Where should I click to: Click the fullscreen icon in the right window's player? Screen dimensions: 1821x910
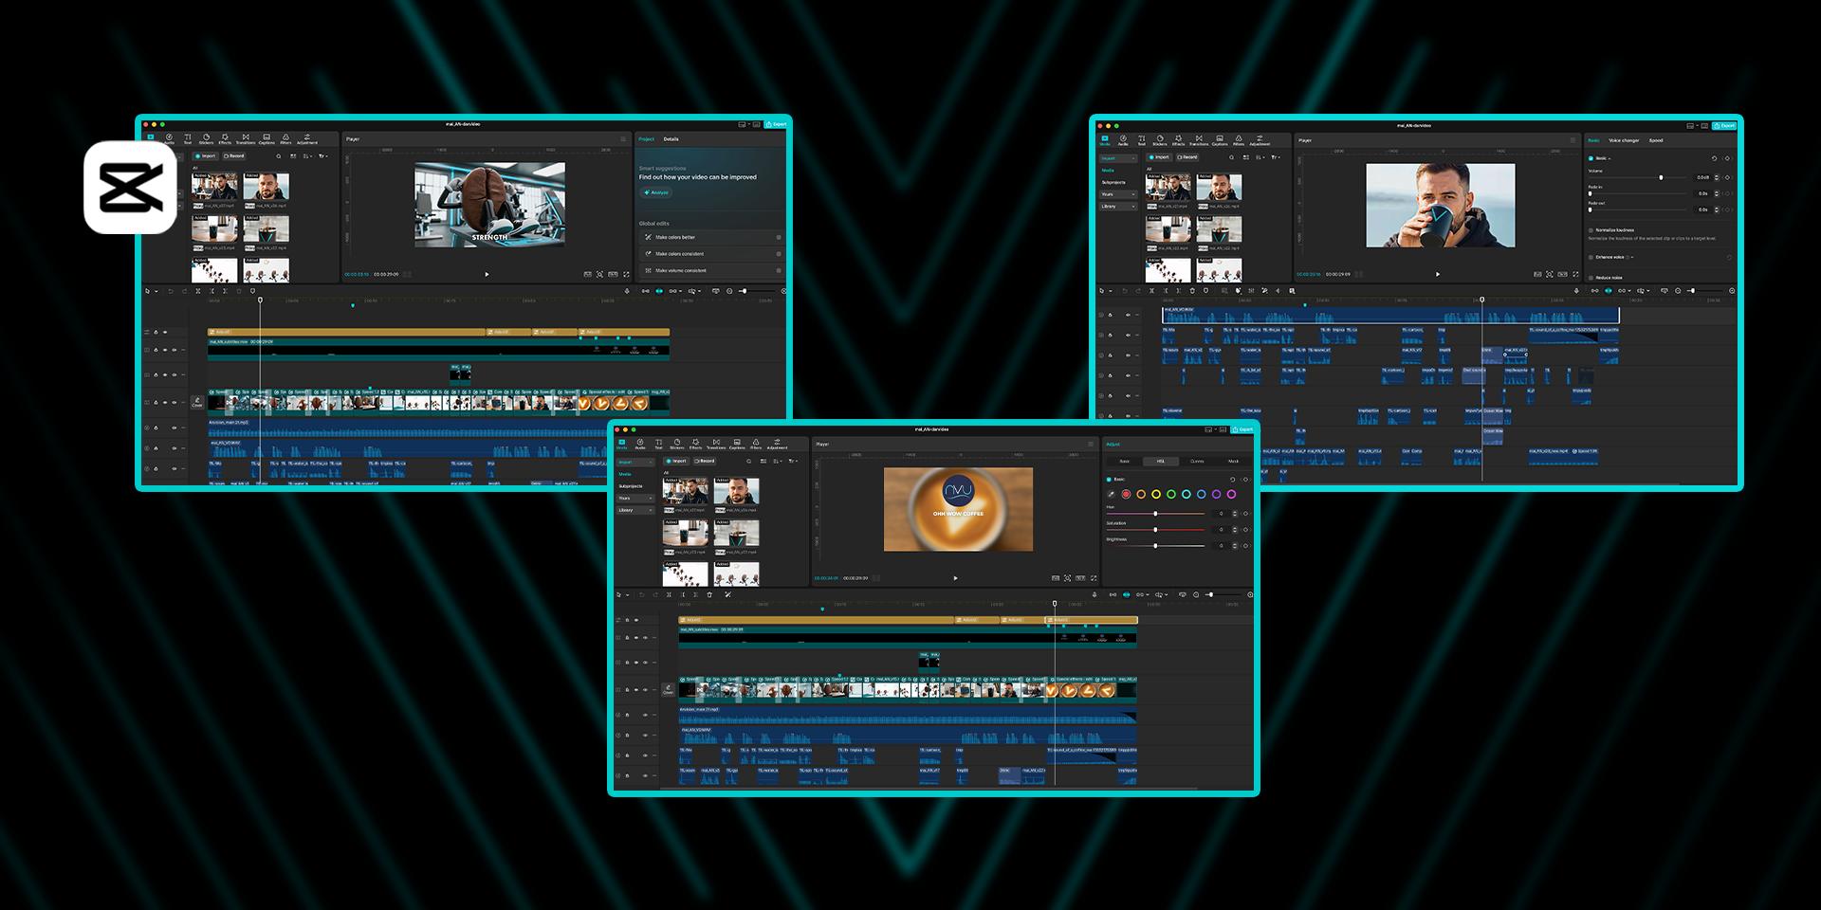coord(1575,274)
